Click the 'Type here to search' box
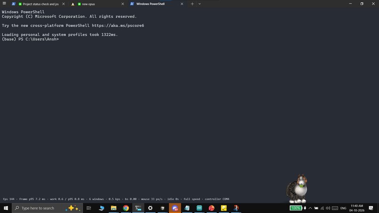This screenshot has width=379, height=213. click(x=47, y=208)
